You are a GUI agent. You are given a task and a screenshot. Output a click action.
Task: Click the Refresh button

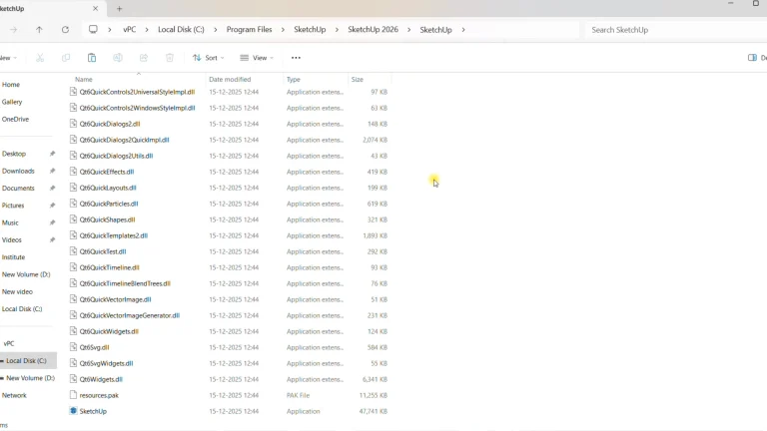coord(65,30)
